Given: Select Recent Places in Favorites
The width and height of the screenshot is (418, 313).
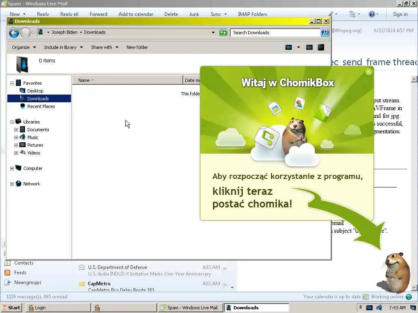Looking at the screenshot, I should (41, 106).
